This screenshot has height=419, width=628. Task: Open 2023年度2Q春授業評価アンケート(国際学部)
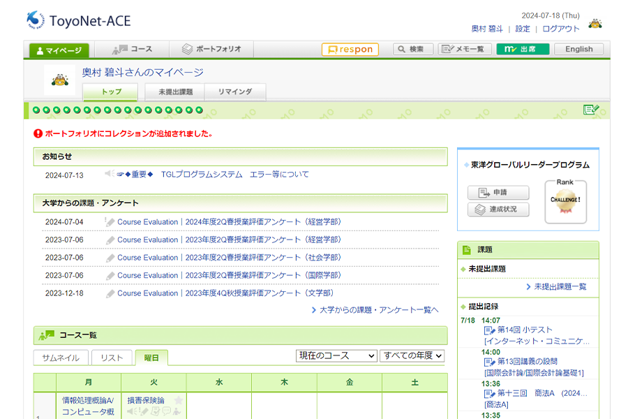pos(229,275)
